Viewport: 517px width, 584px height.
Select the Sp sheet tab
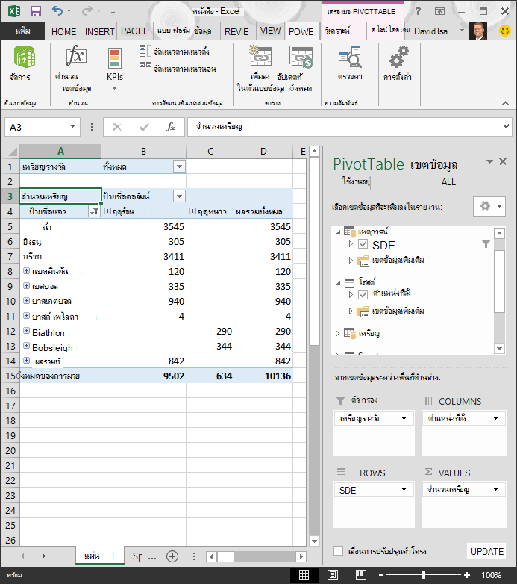tap(137, 556)
